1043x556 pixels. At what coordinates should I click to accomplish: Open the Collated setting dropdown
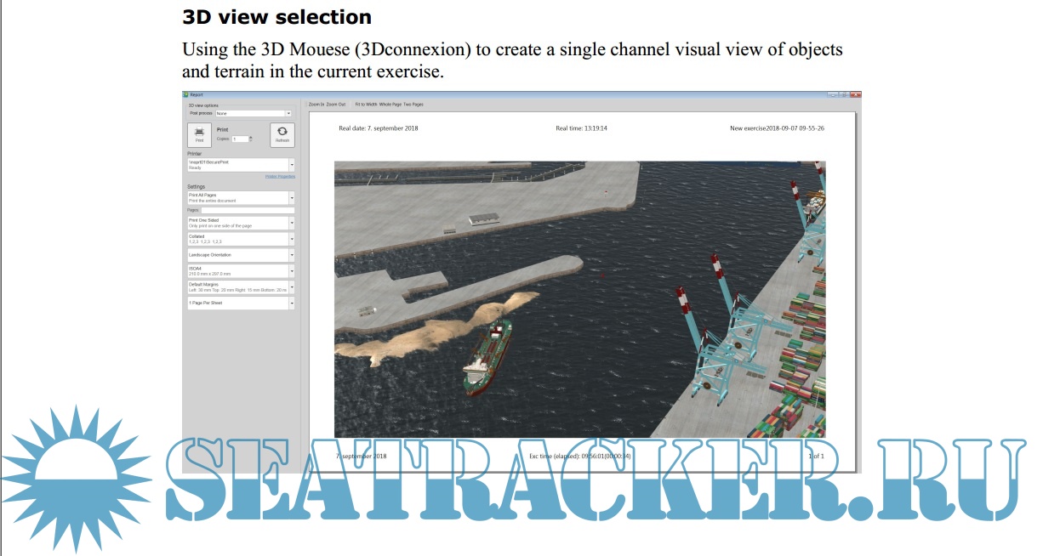[292, 239]
